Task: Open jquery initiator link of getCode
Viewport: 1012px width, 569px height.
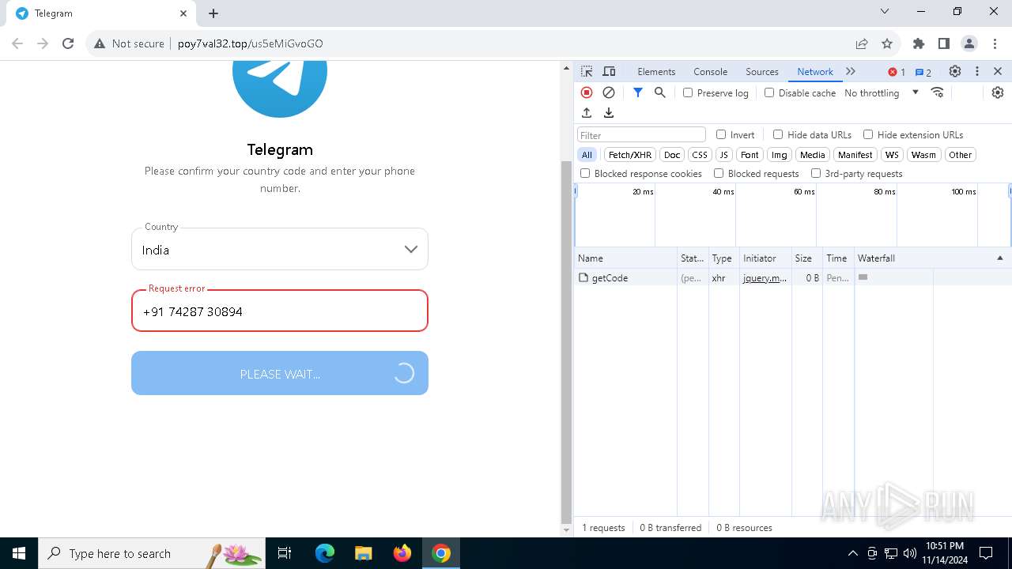Action: click(x=765, y=278)
